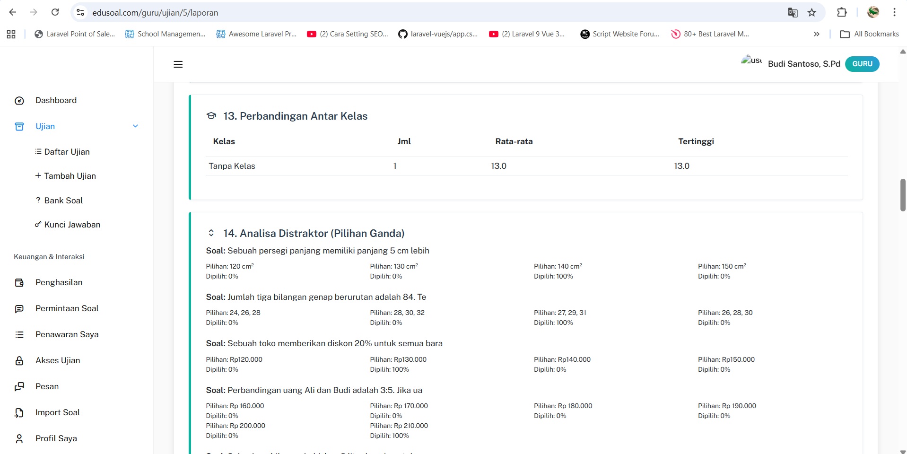This screenshot has width=907, height=454.
Task: Click the Kunci Jawaban key icon
Action: tap(38, 225)
